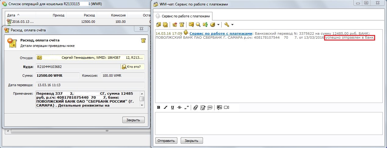The width and height of the screenshot is (387, 148).
Task: Click the envelope with green arrows icon
Action: pos(205,24)
